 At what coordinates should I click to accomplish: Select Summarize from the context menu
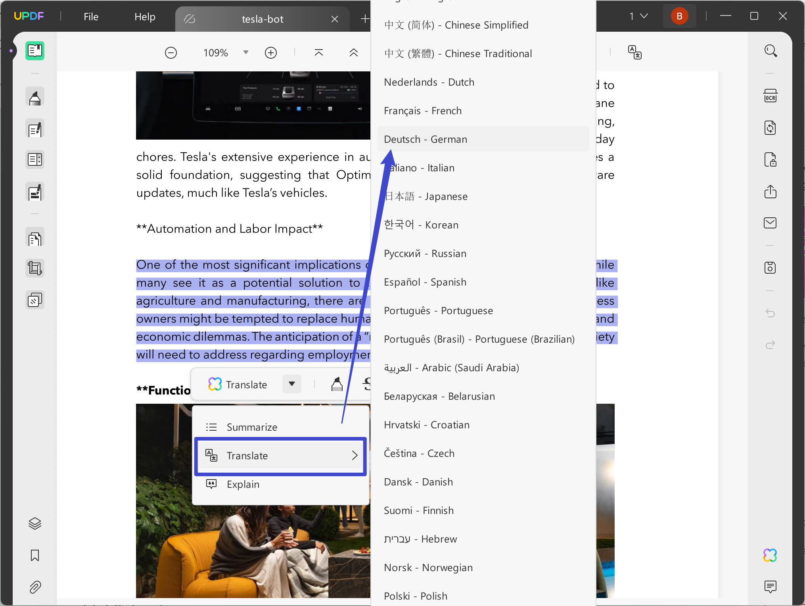pos(252,427)
